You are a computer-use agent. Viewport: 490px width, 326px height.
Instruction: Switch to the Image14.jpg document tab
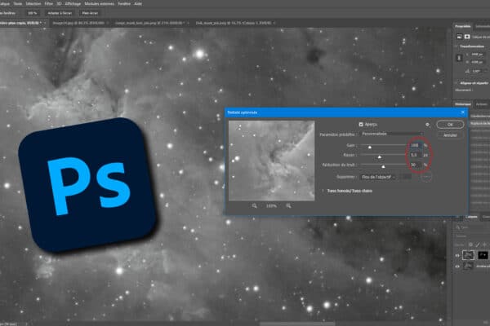tap(78, 23)
